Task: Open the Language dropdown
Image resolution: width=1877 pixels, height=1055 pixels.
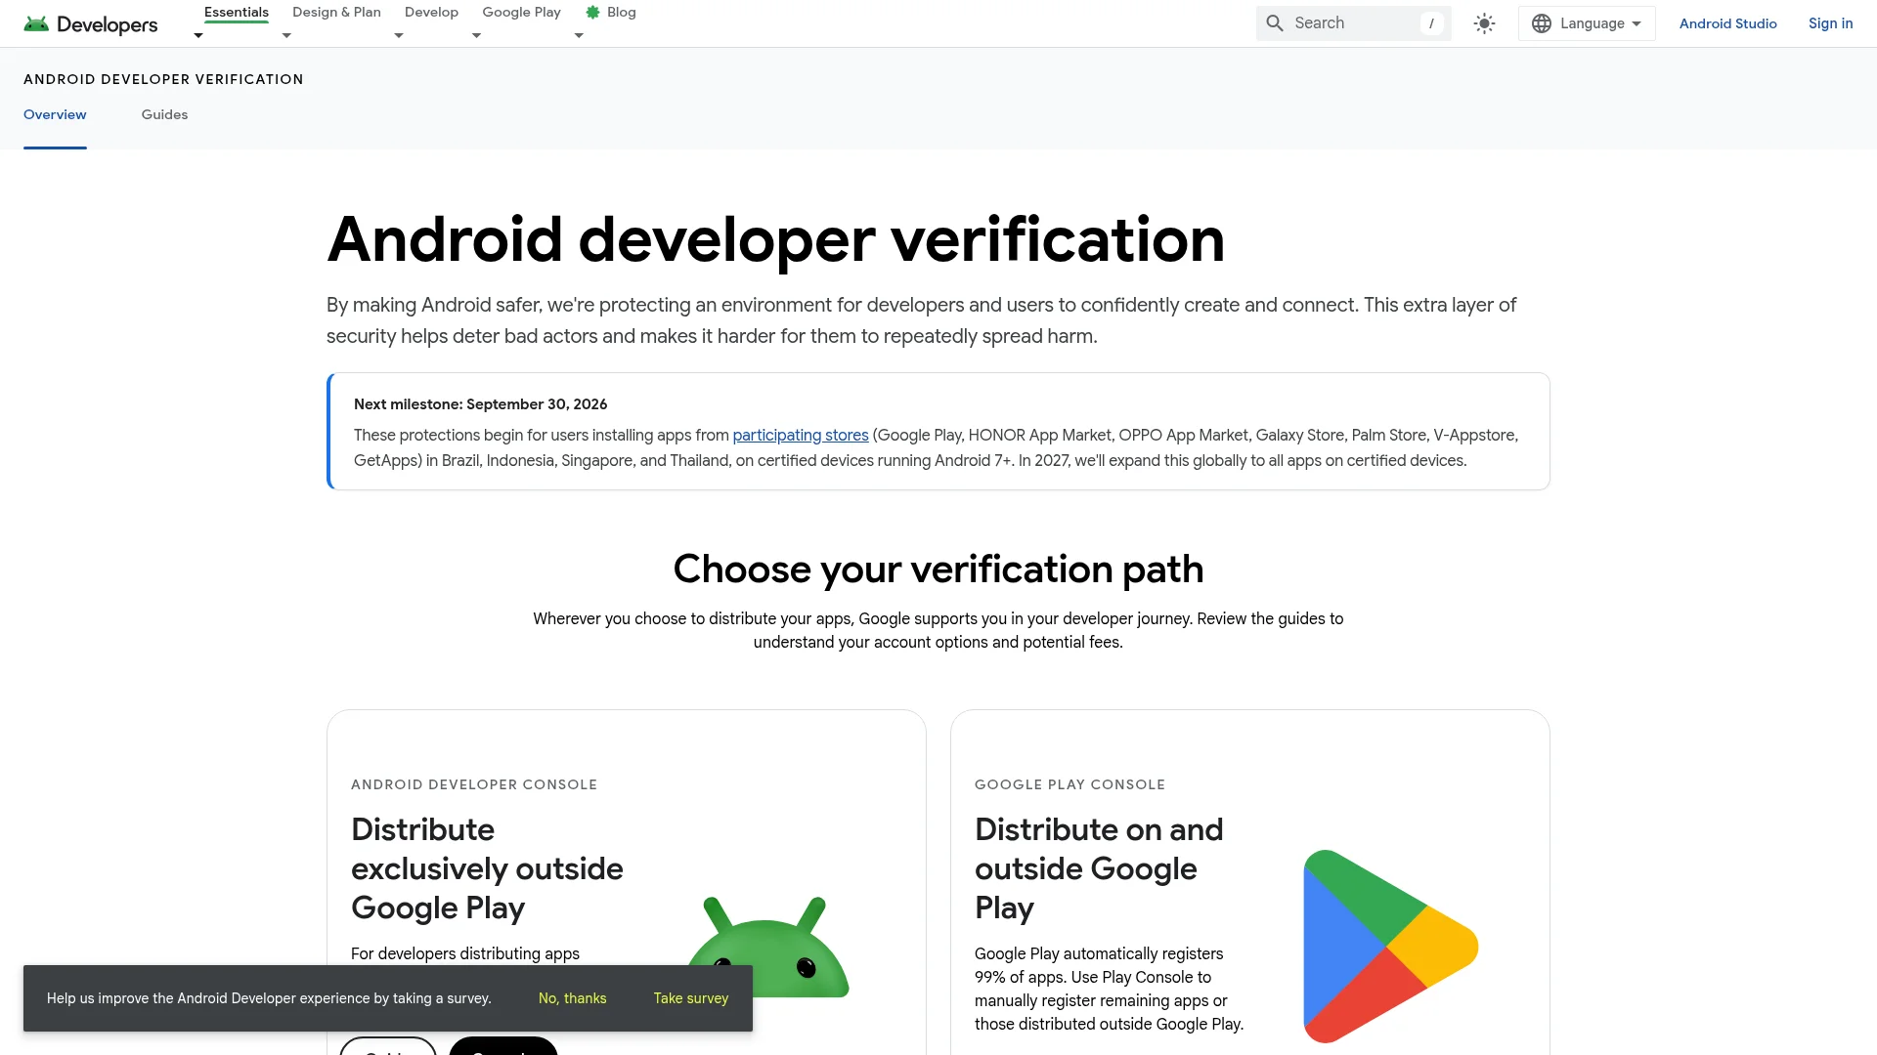Action: click(x=1586, y=23)
